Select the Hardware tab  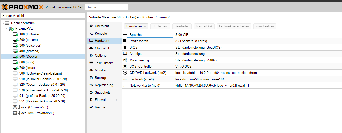click(x=104, y=41)
